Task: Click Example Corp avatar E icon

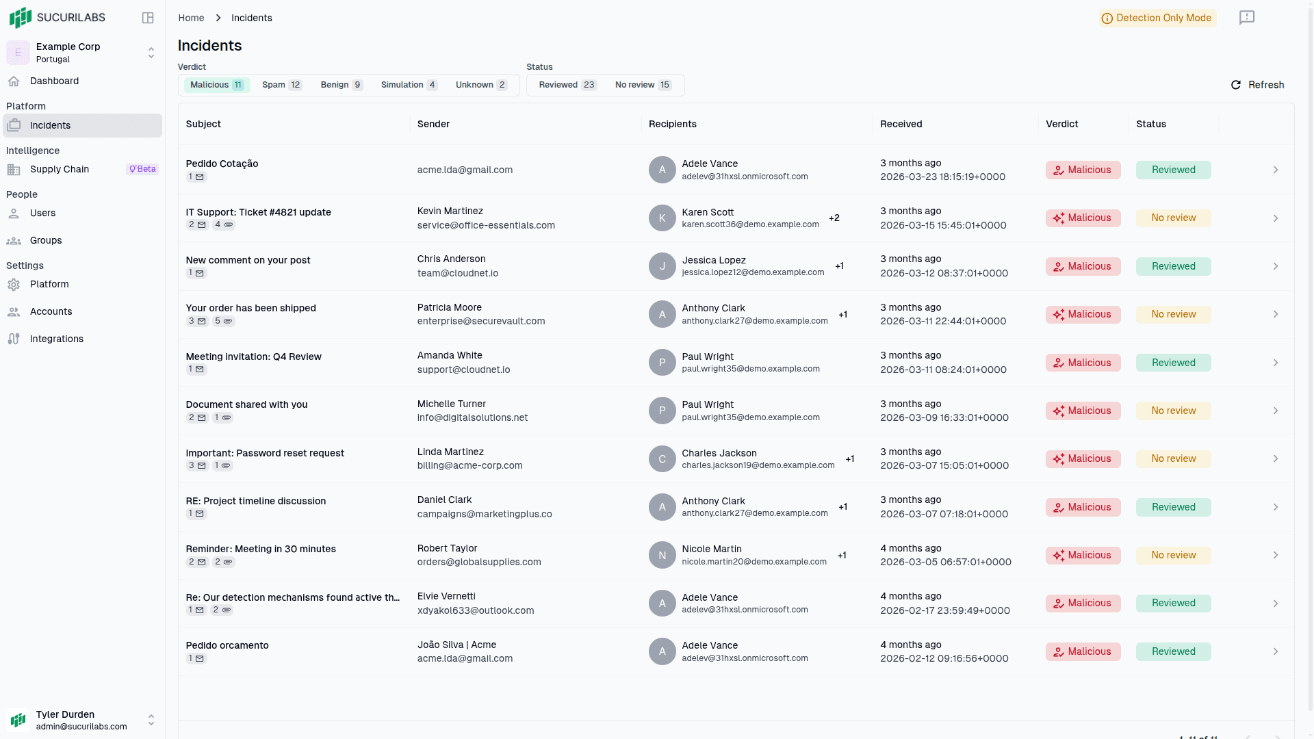Action: [x=18, y=53]
